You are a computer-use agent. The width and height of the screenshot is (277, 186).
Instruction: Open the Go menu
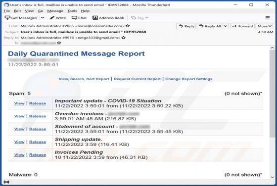pos(41,11)
